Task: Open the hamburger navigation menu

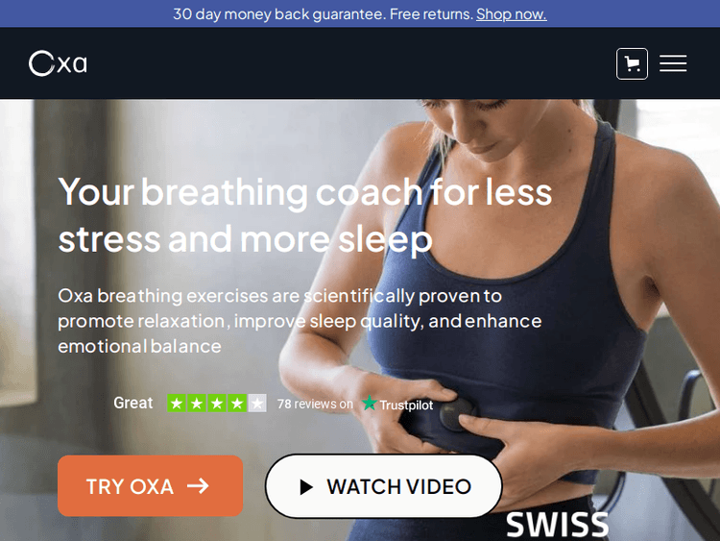Action: [673, 63]
